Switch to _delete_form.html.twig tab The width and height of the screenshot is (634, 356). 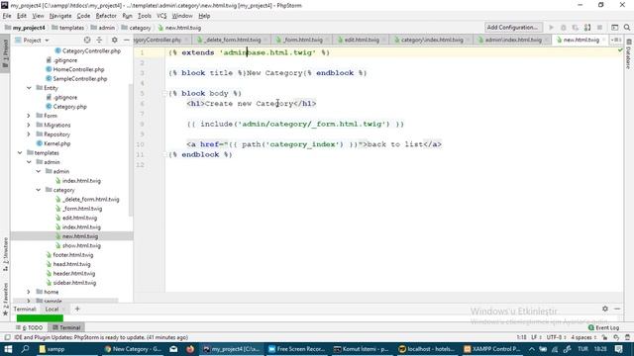(232, 40)
